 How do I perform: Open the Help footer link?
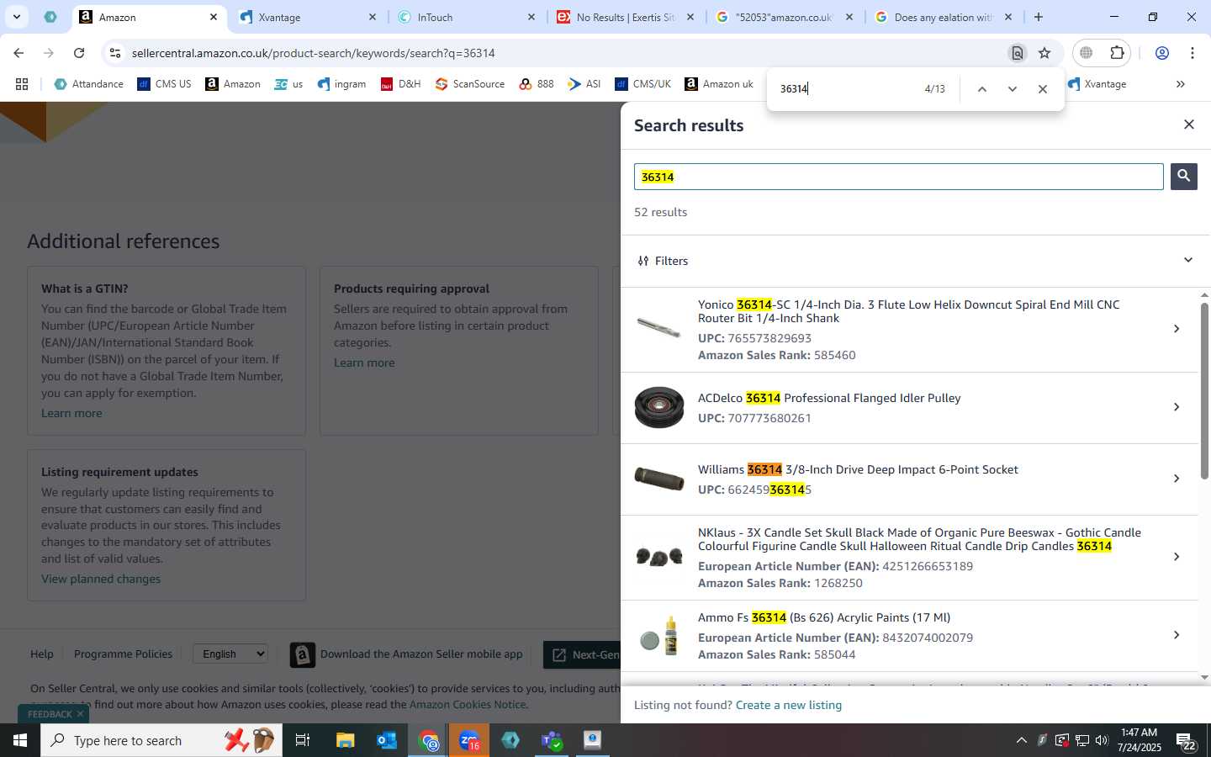click(42, 654)
